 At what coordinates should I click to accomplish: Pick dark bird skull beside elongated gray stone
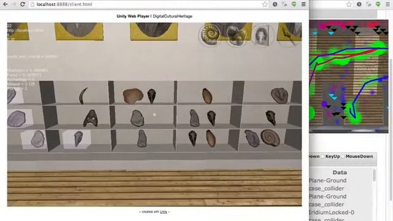tap(211, 118)
